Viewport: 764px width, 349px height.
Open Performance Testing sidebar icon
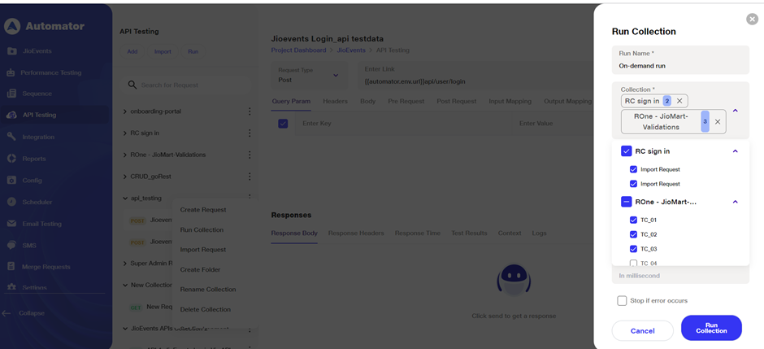11,72
